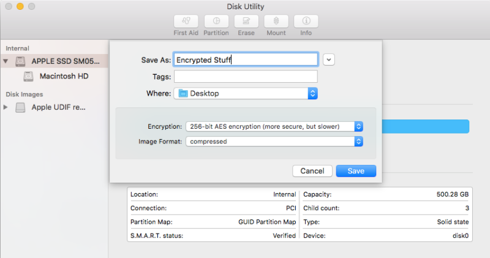
Task: Click the Tags input field
Action: click(246, 77)
